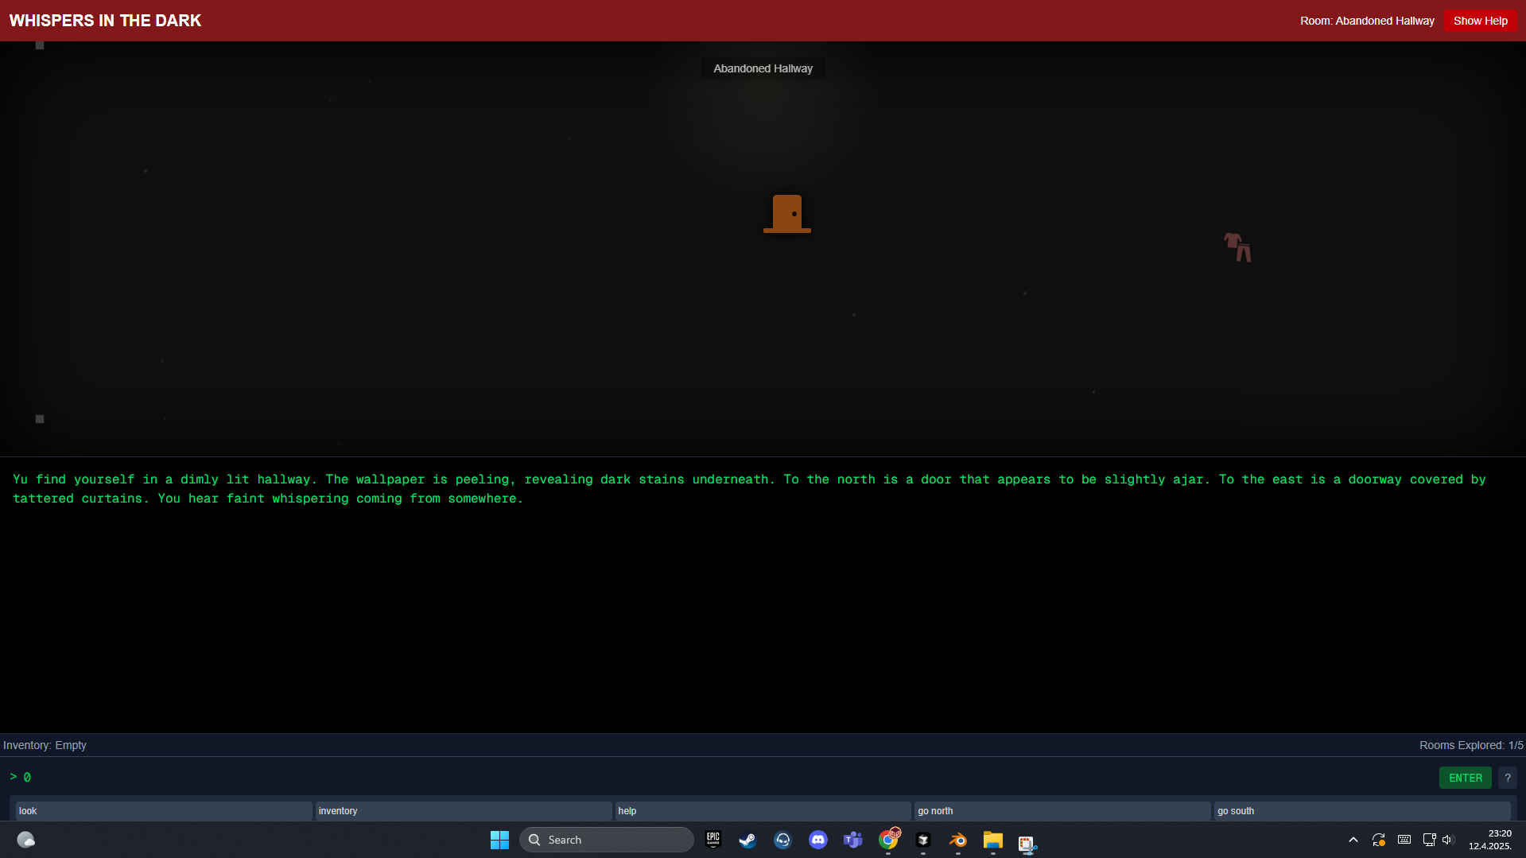1526x858 pixels.
Task: Click the sync update tray icon
Action: (x=1379, y=840)
